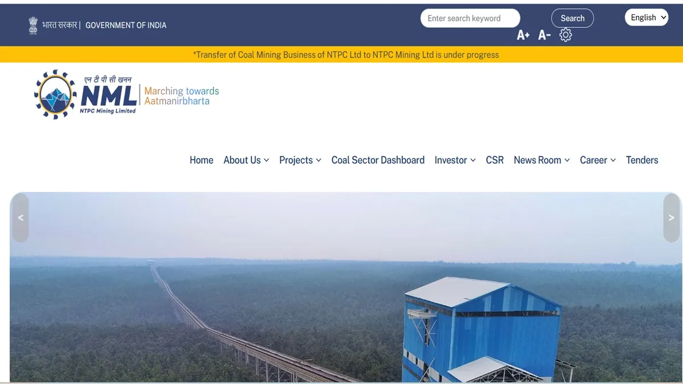
Task: Click the settings gear icon
Action: click(x=565, y=35)
